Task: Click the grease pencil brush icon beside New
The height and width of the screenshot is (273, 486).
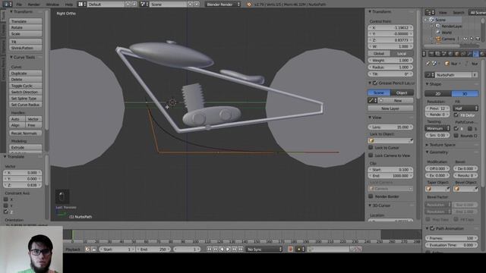Action: (372, 101)
